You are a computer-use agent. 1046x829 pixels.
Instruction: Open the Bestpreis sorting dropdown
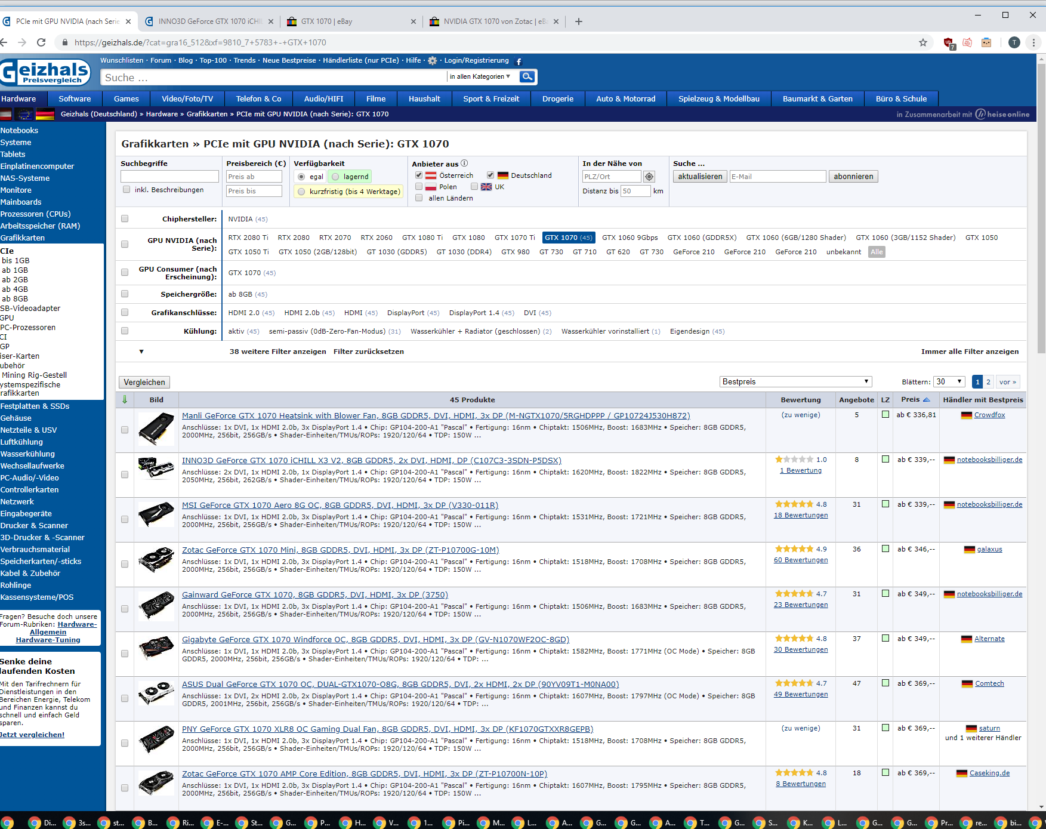tap(795, 381)
